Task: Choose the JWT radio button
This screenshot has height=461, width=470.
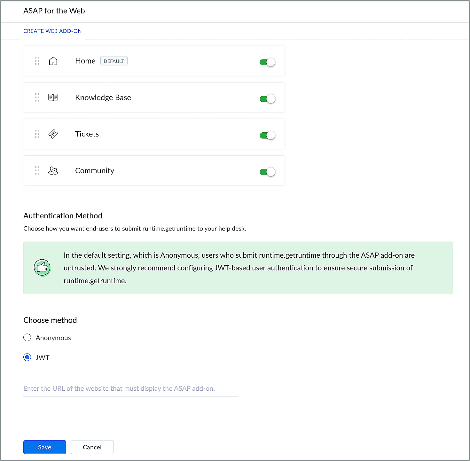Action: 27,357
